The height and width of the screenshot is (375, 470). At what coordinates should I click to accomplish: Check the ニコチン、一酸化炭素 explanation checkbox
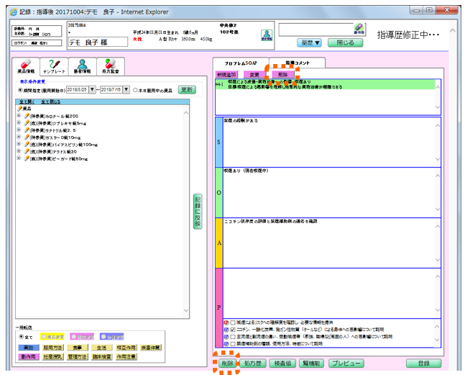[x=234, y=330]
